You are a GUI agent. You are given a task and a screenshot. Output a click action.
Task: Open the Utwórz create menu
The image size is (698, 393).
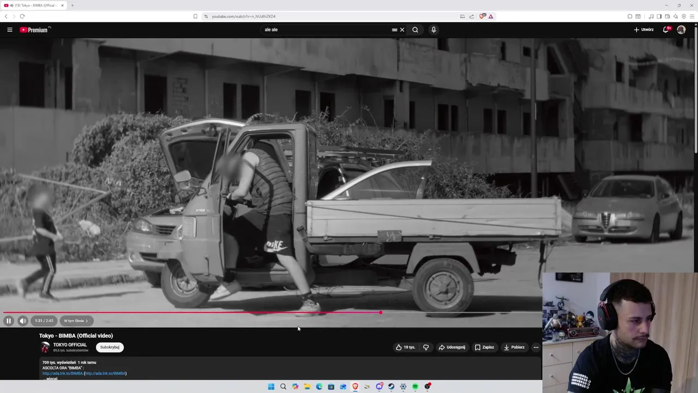(643, 29)
